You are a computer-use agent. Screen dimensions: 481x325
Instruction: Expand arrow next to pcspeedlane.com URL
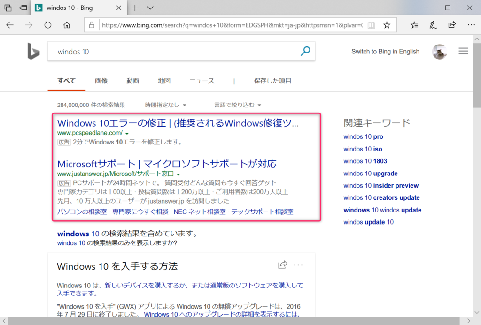click(x=127, y=134)
